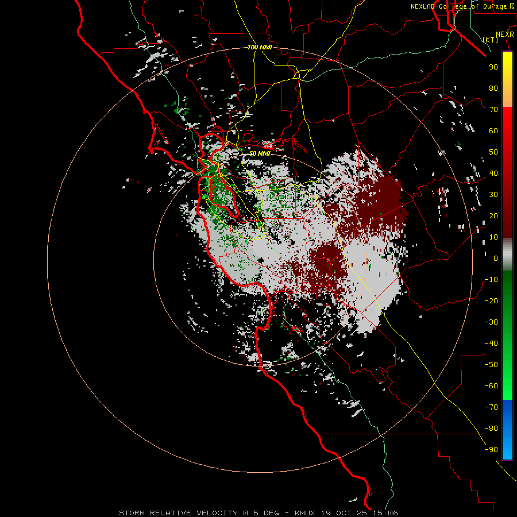Select the -50 value on velocity scale
The image size is (517, 517).
(491, 365)
